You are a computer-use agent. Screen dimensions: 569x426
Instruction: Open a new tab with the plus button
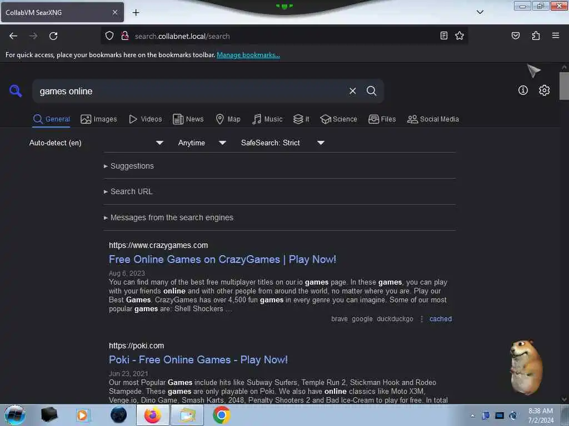point(136,13)
